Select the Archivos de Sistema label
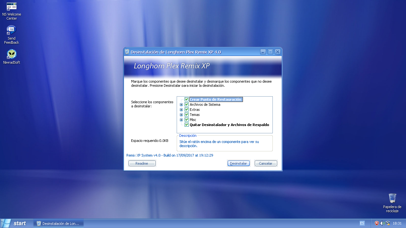This screenshot has width=406, height=228. (x=205, y=104)
